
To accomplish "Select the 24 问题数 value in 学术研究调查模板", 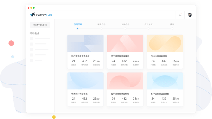I will click(73, 99).
